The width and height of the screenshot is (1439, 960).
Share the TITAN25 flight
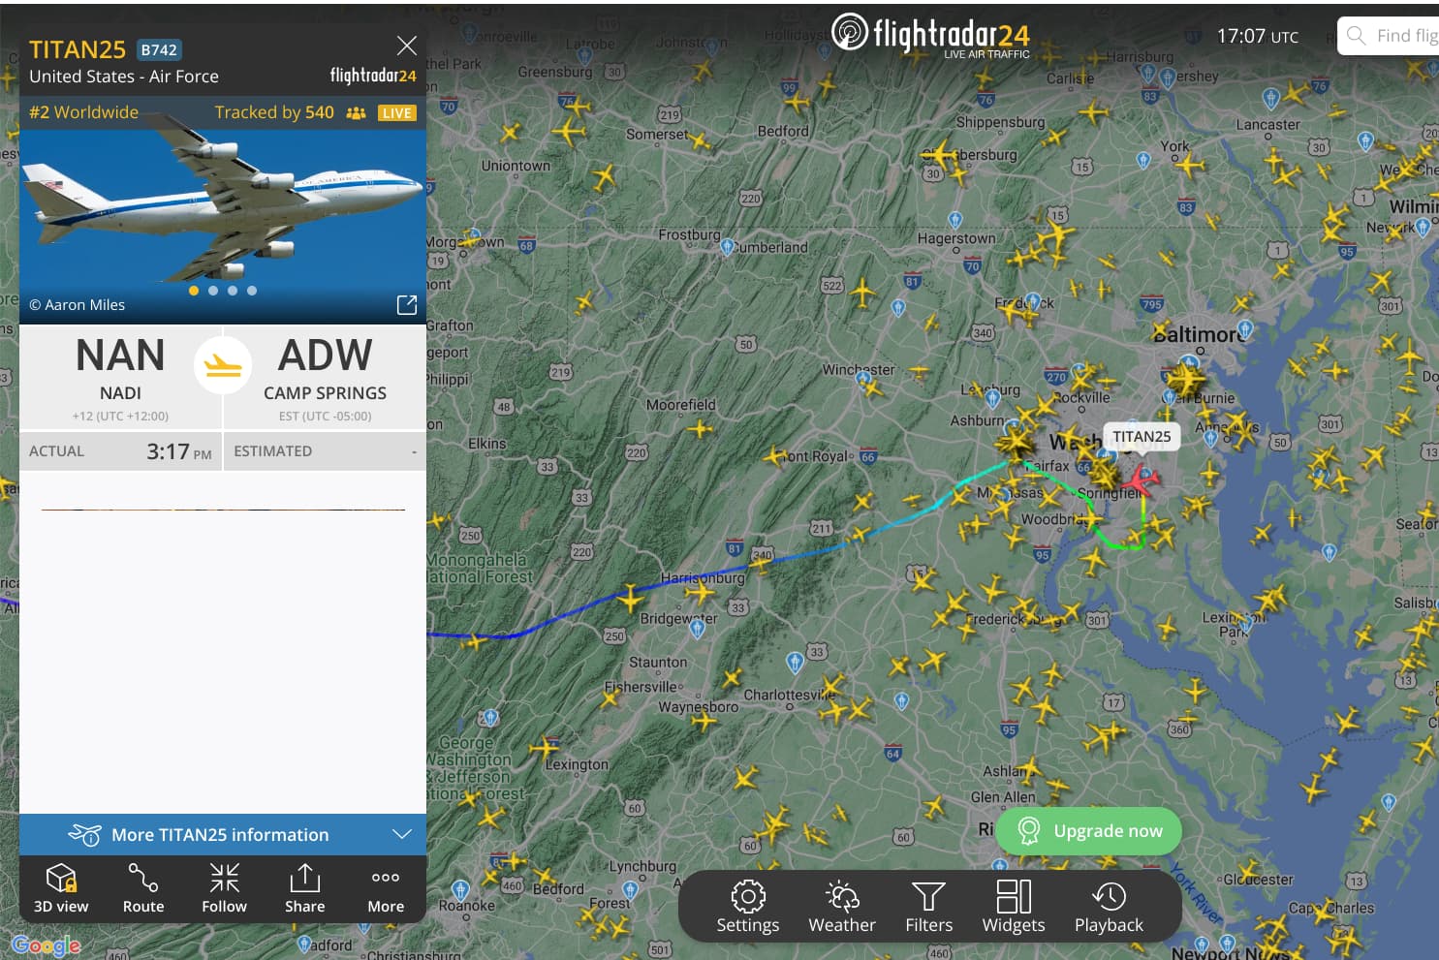point(304,887)
